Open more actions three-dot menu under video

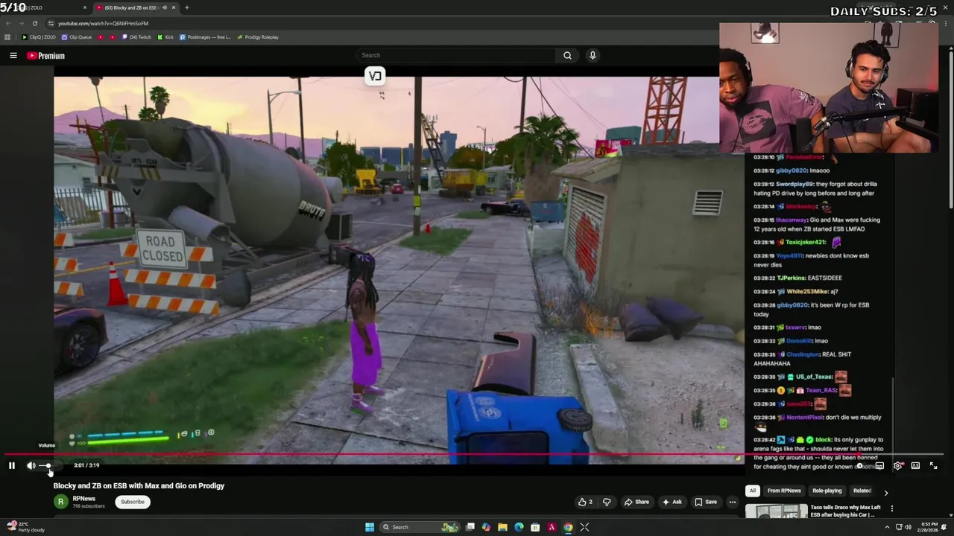click(733, 502)
